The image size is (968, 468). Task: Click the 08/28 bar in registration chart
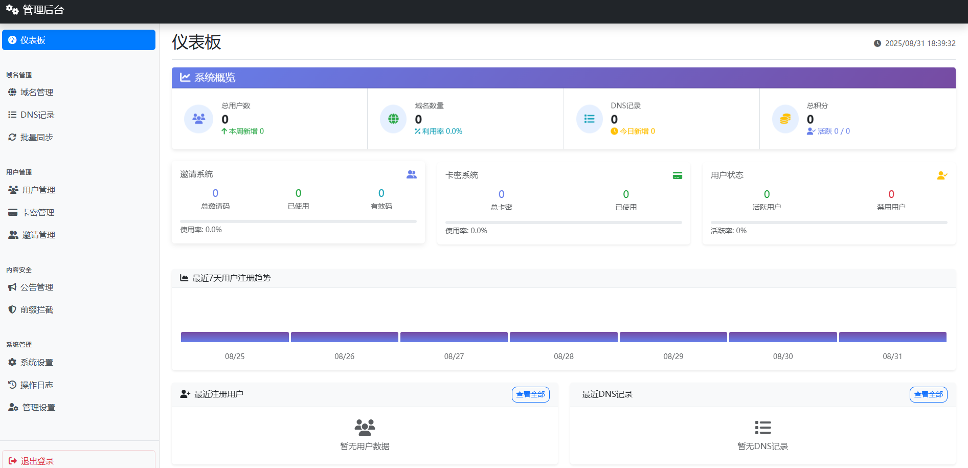(x=564, y=337)
